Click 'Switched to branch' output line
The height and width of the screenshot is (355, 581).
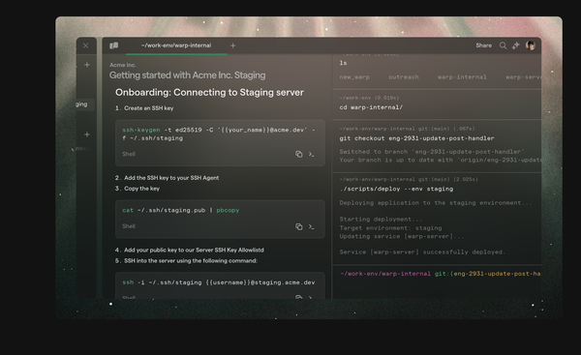432,152
